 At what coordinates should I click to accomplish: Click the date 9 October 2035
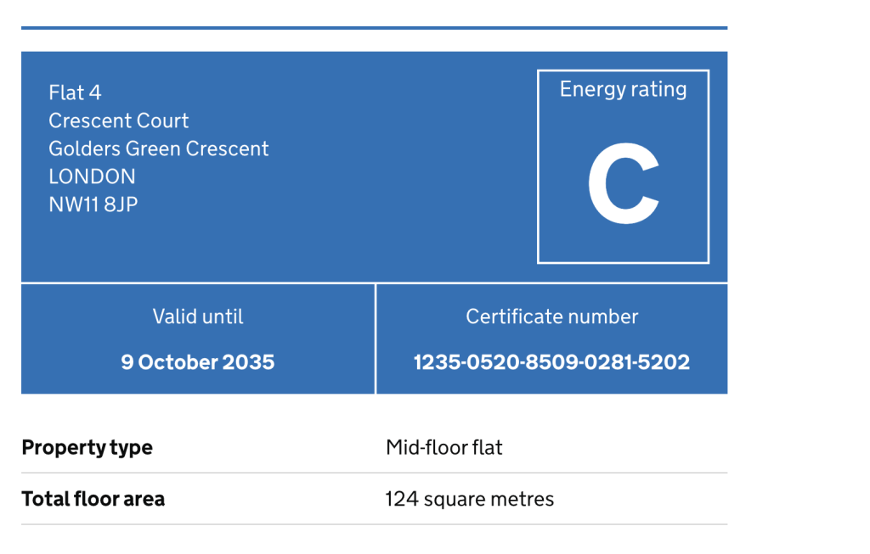tap(197, 362)
